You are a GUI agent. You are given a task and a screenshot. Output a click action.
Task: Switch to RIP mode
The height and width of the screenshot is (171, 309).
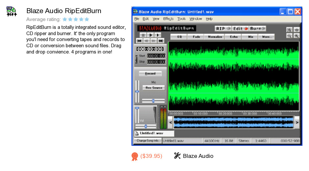click(x=223, y=29)
